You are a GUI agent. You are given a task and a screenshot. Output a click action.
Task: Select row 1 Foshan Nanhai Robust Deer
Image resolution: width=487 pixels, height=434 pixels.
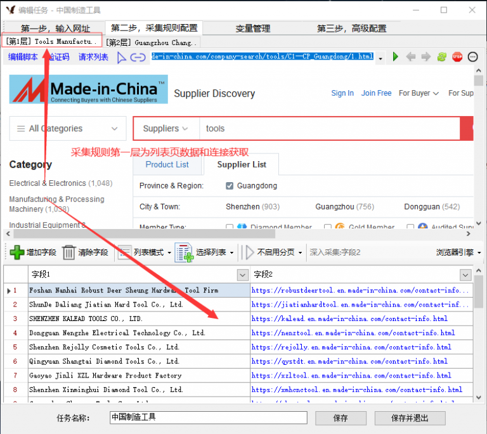pyautogui.click(x=139, y=291)
